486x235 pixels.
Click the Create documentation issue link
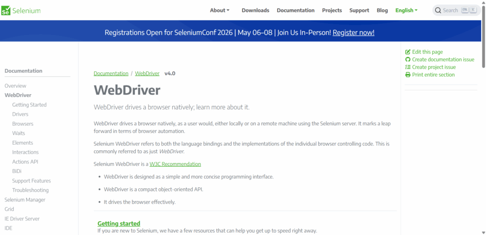coord(443,60)
